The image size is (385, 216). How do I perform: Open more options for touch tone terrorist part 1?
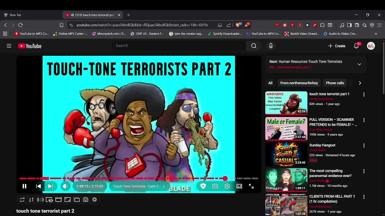364,94
